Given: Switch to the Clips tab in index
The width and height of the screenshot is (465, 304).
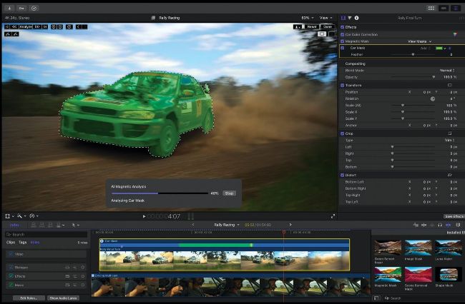Looking at the screenshot, I should pos(11,242).
